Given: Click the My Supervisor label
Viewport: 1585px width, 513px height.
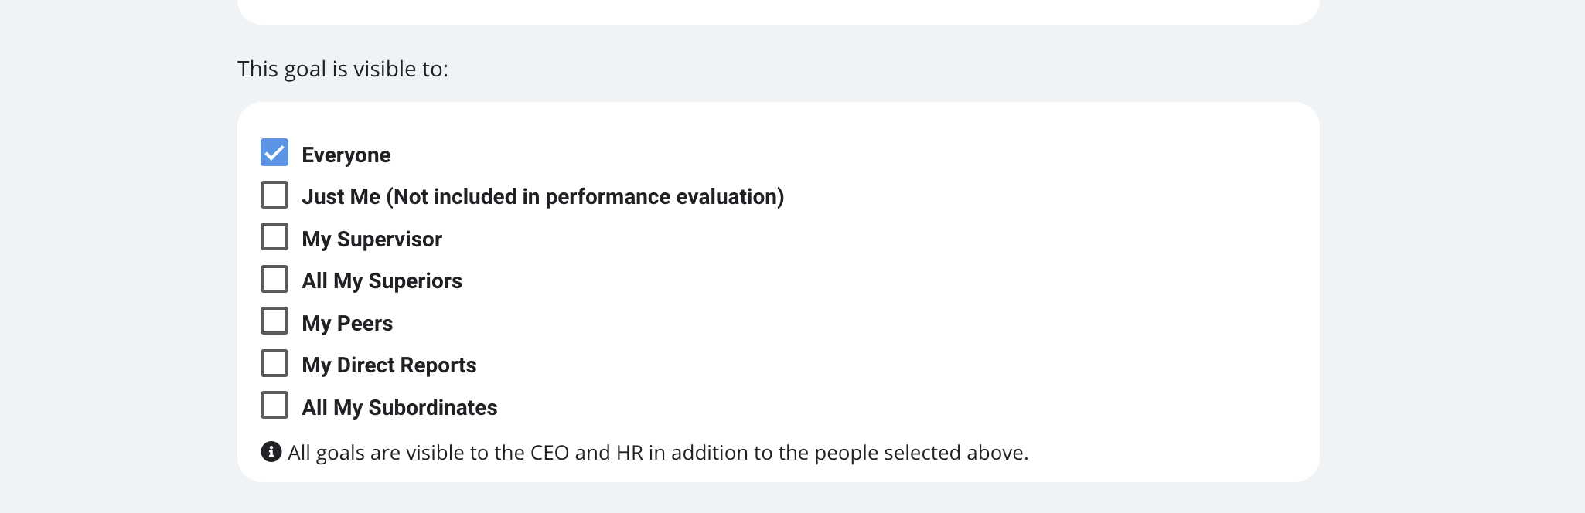Looking at the screenshot, I should (372, 240).
